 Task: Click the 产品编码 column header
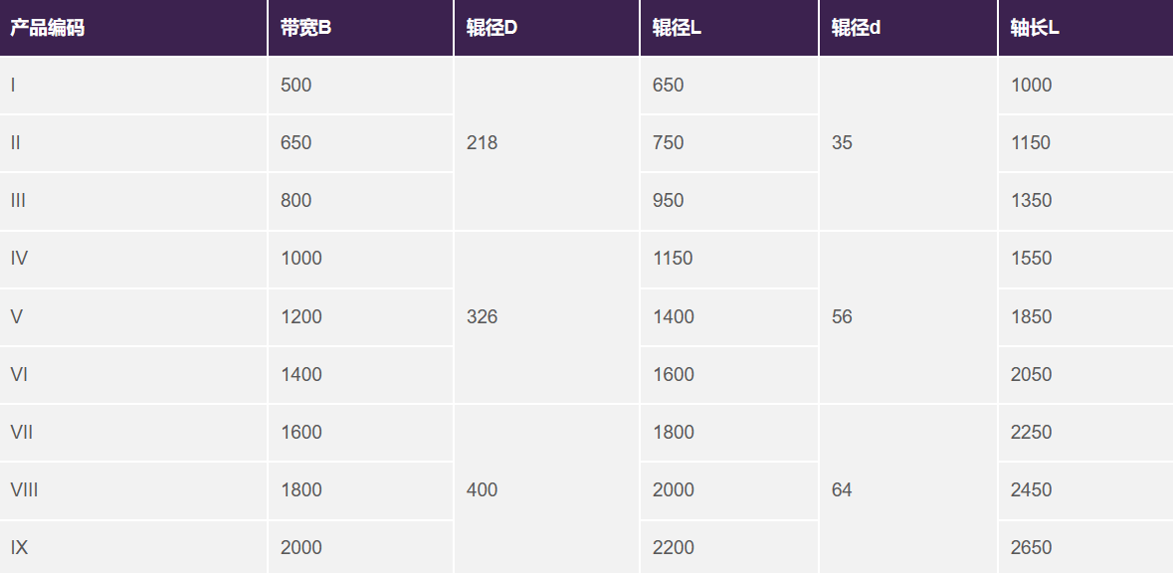pyautogui.click(x=133, y=28)
